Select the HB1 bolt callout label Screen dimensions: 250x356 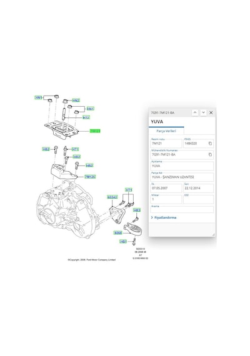click(123, 241)
